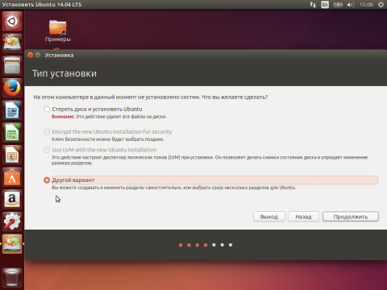Open the battery status indicator
This screenshot has width=387, height=290.
pos(338,5)
